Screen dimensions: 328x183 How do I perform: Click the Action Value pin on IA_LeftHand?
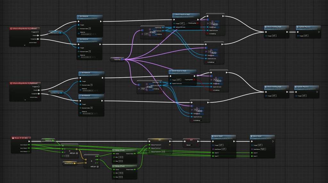(x=38, y=43)
